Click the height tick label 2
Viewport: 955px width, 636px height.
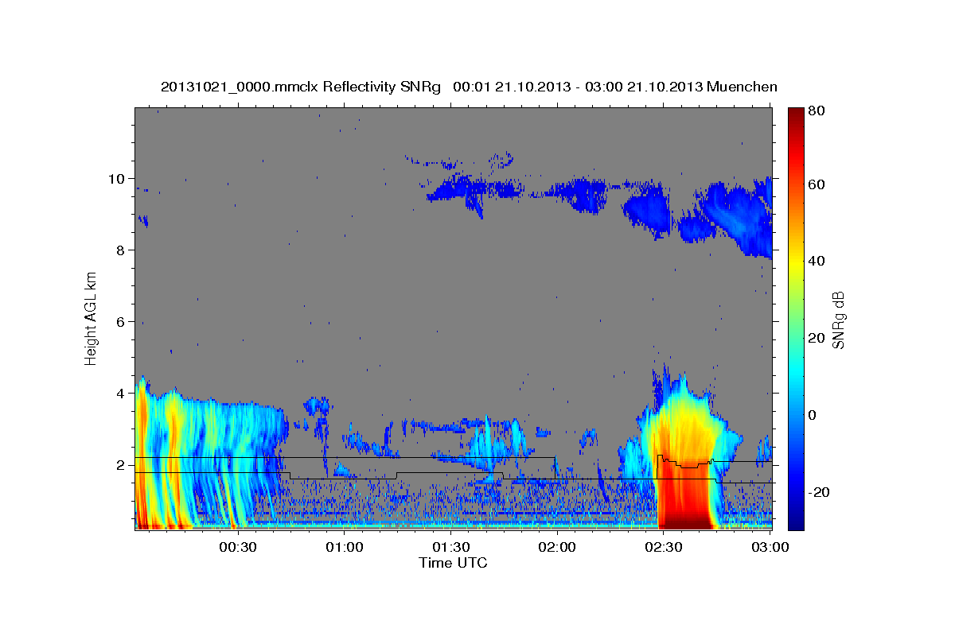pyautogui.click(x=122, y=465)
